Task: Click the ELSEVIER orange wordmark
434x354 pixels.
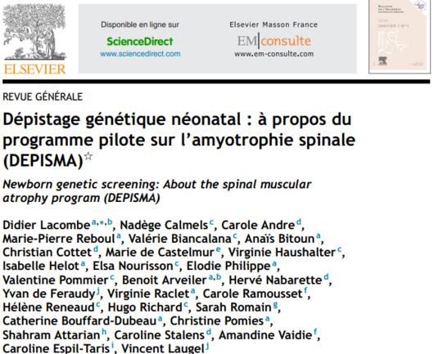Action: click(35, 69)
